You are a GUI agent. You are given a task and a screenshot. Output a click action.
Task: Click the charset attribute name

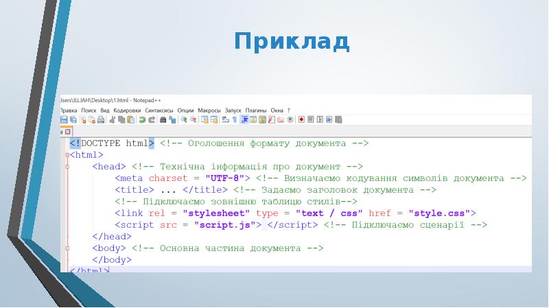168,178
